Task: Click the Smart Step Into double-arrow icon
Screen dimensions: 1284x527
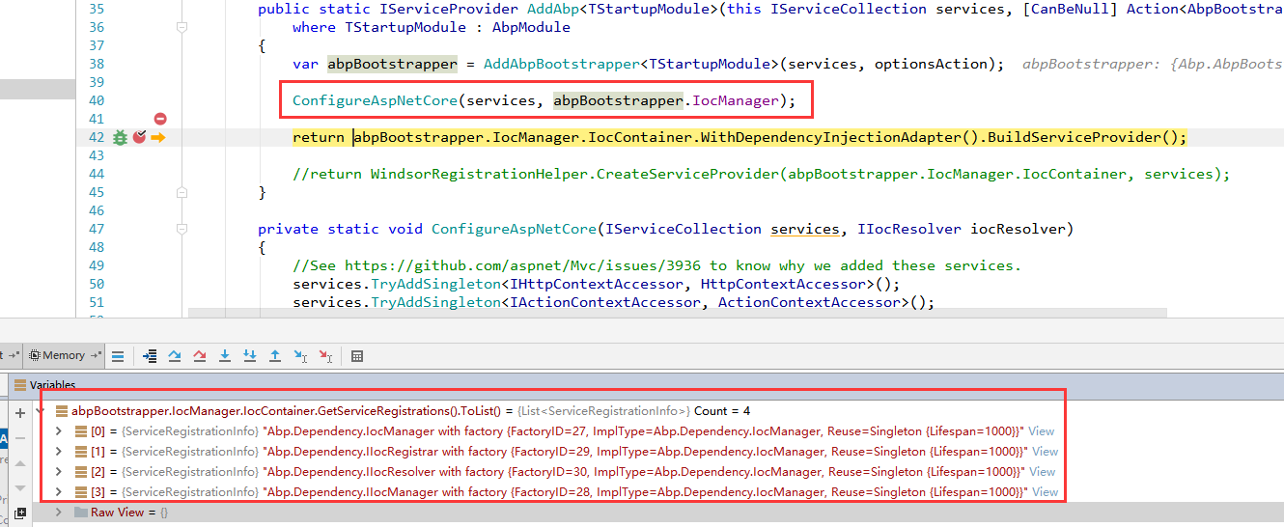Action: [250, 355]
